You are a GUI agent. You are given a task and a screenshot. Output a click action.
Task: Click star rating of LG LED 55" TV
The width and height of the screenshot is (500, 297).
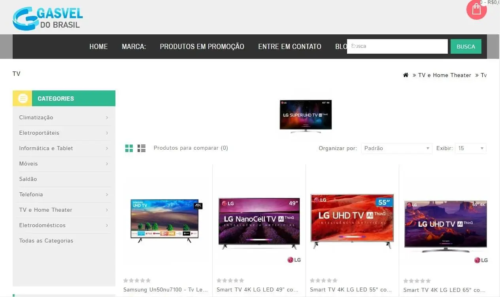tap(323, 280)
